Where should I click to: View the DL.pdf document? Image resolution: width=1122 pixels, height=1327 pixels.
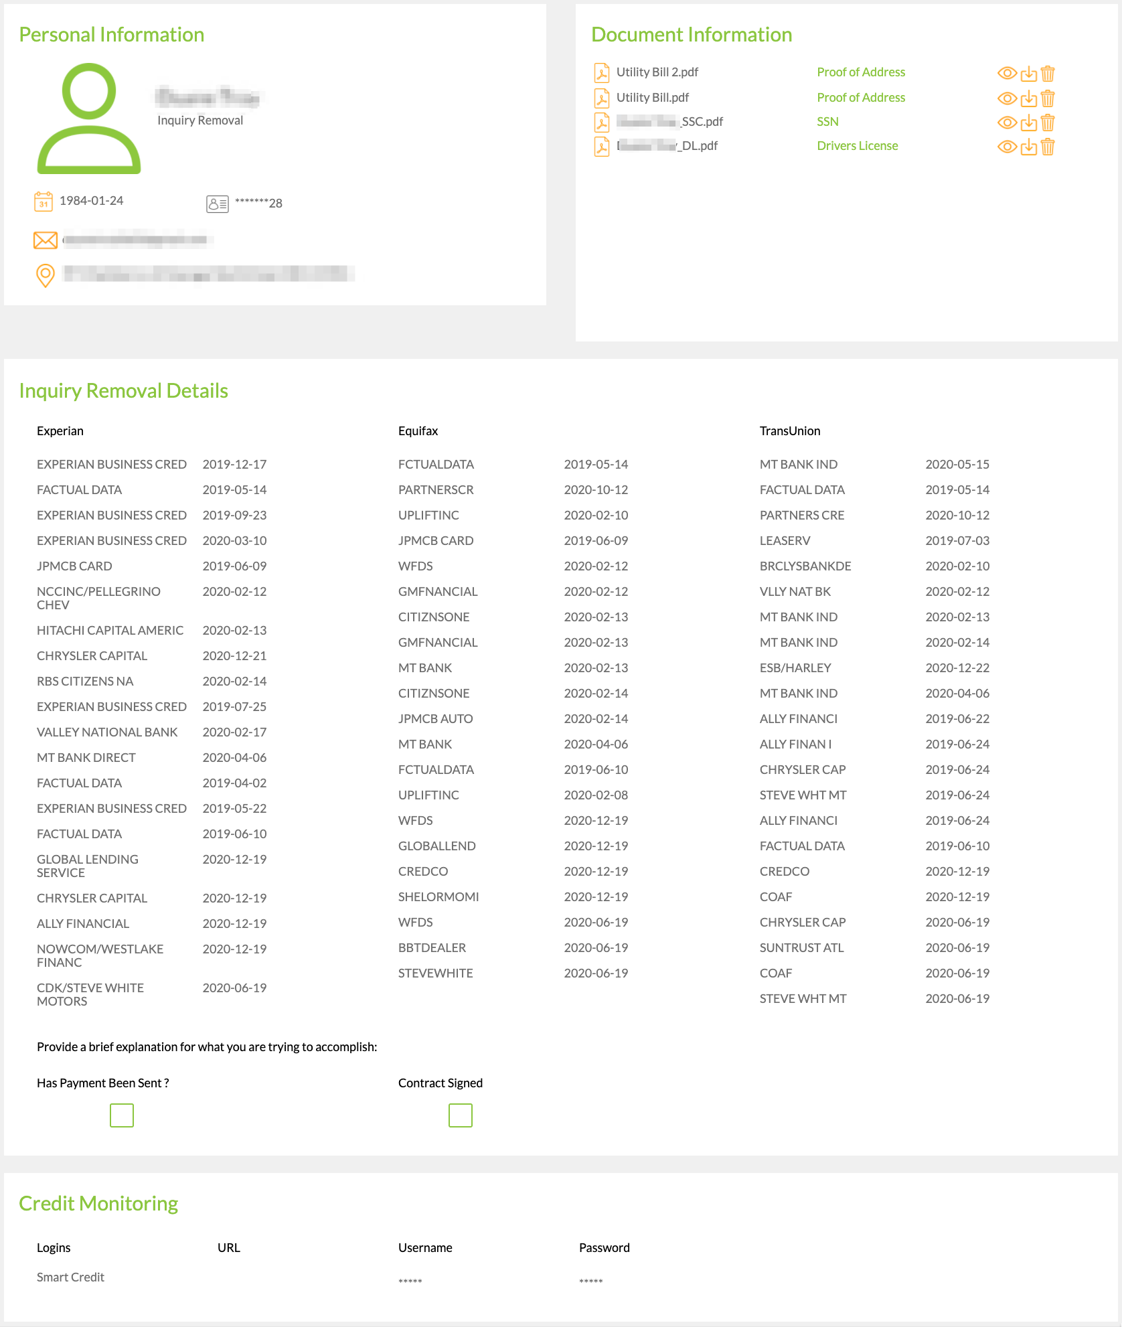[x=1007, y=147]
